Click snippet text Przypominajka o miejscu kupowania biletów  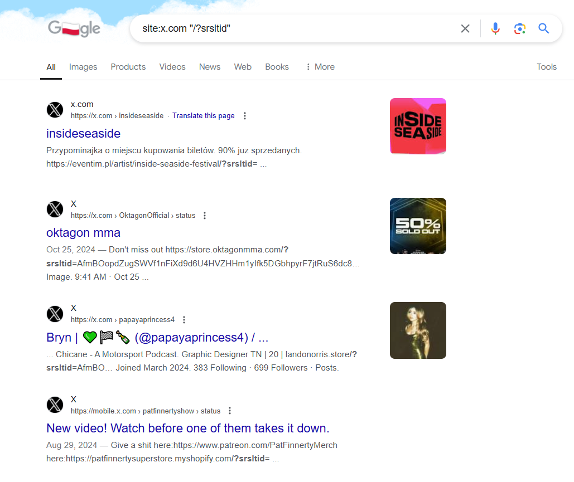131,150
